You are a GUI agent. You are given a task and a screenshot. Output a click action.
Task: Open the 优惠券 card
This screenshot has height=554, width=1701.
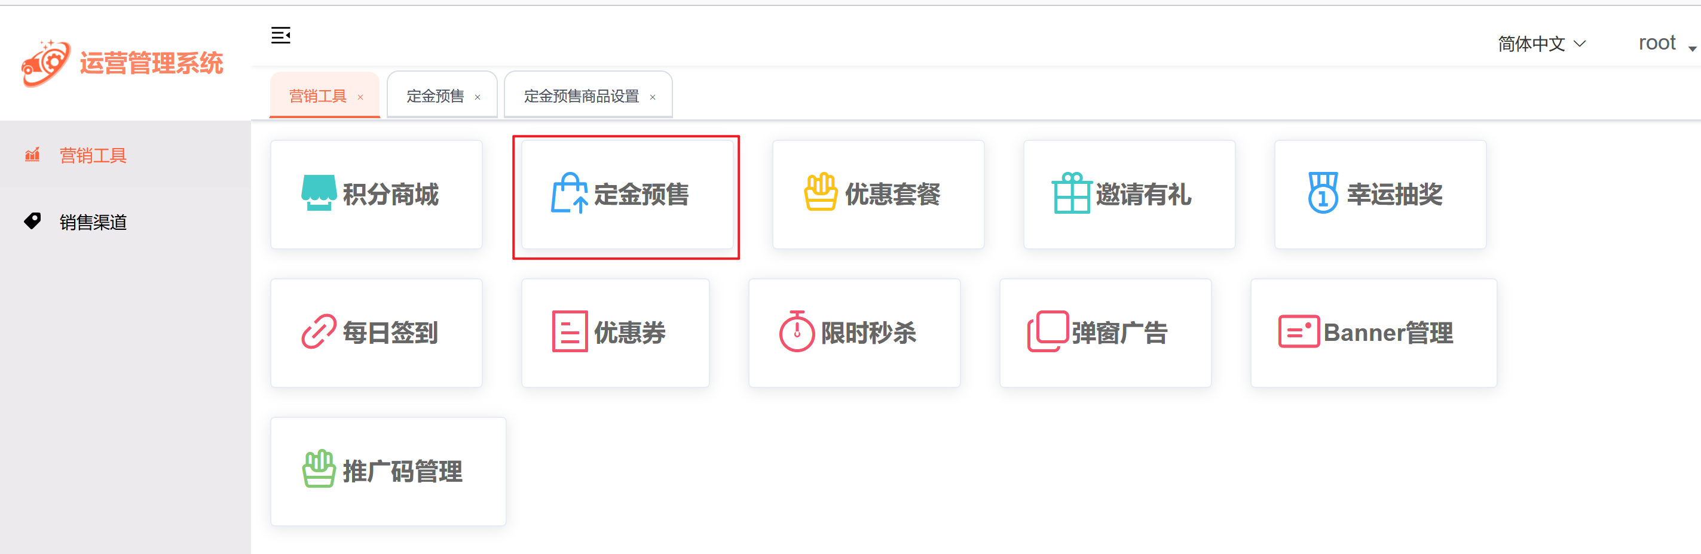615,333
